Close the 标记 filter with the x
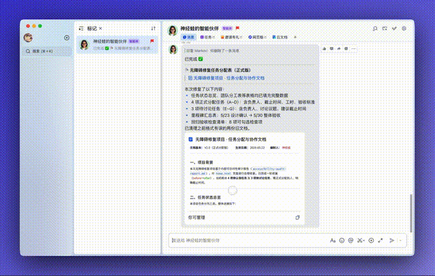The width and height of the screenshot is (435, 276). click(101, 29)
